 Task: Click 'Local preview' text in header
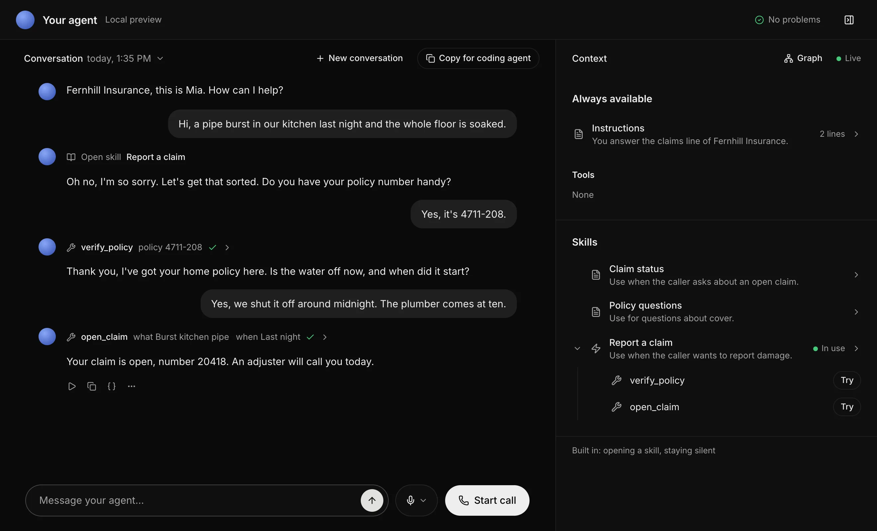pyautogui.click(x=133, y=20)
